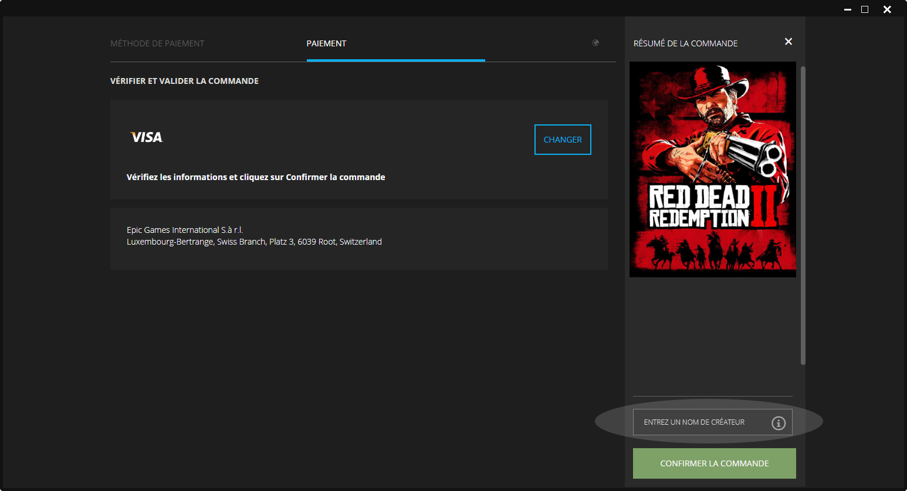Switch to the MÉTHODE DE PAIEMENT tab
Viewport: 907px width, 491px height.
click(157, 43)
